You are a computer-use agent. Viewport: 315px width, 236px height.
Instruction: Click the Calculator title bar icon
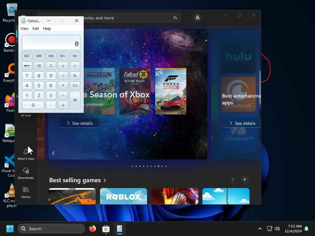[23, 21]
